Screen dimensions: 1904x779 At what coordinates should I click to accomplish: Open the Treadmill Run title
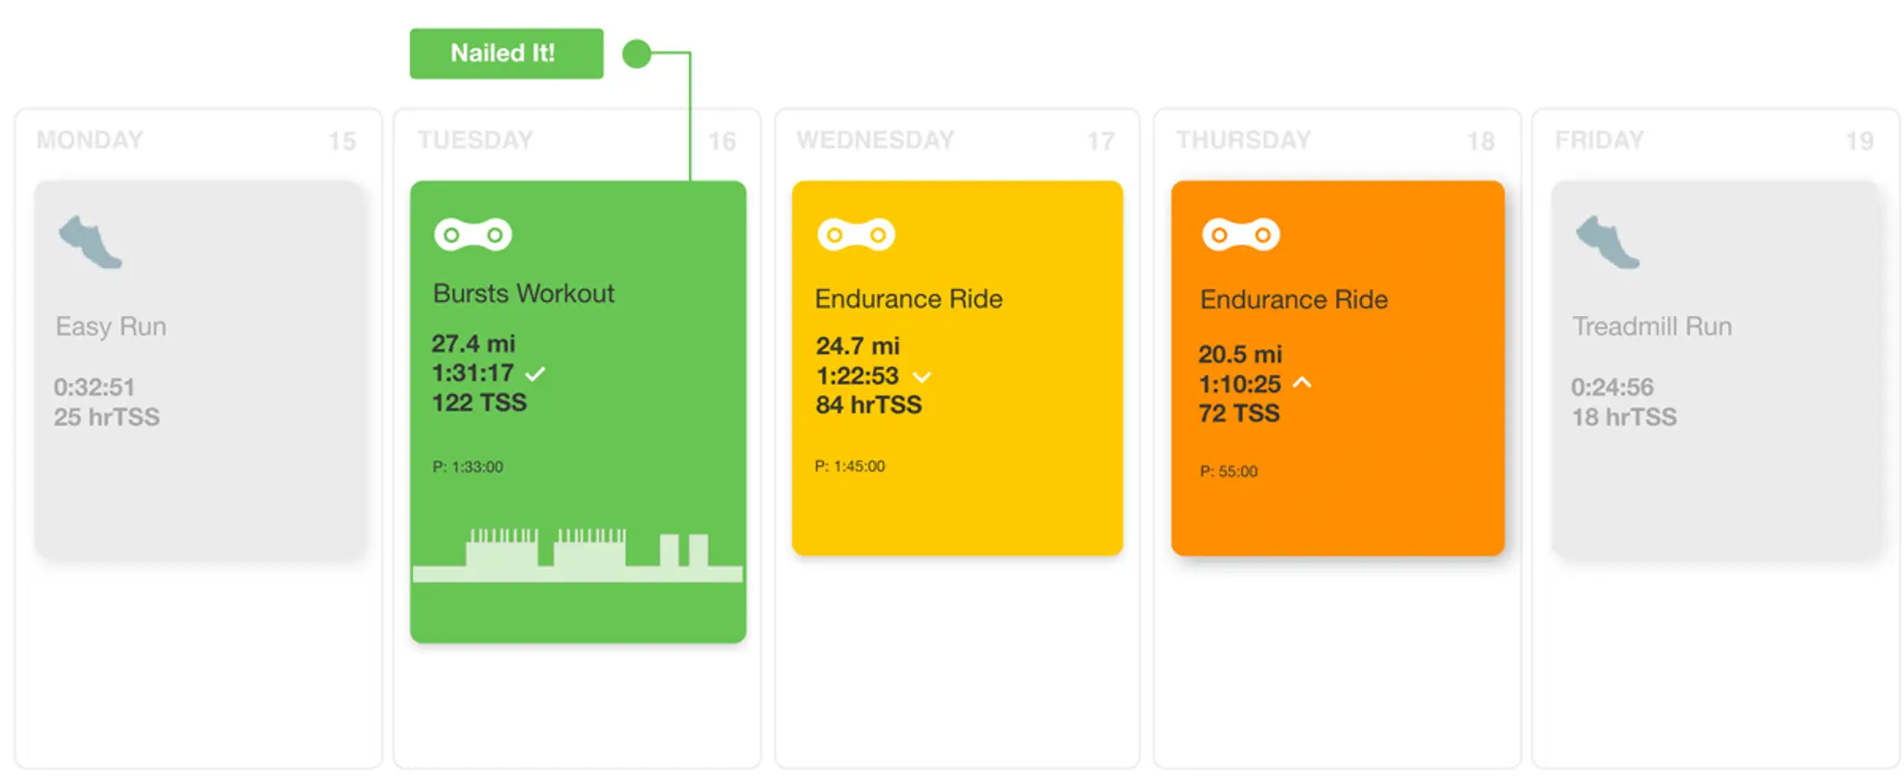1651,327
